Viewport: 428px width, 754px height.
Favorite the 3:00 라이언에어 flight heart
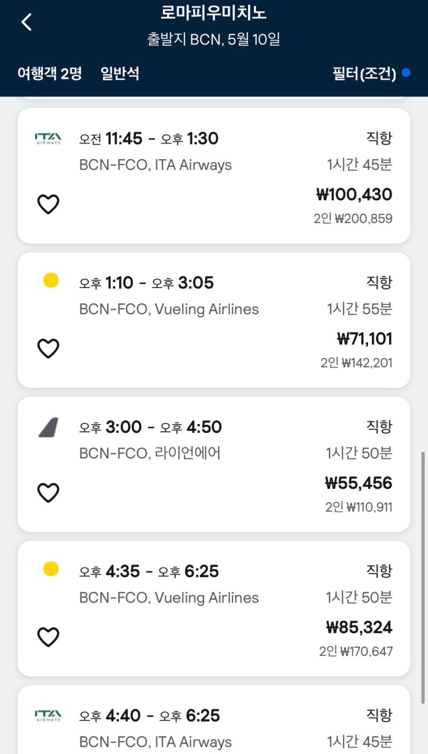(48, 493)
